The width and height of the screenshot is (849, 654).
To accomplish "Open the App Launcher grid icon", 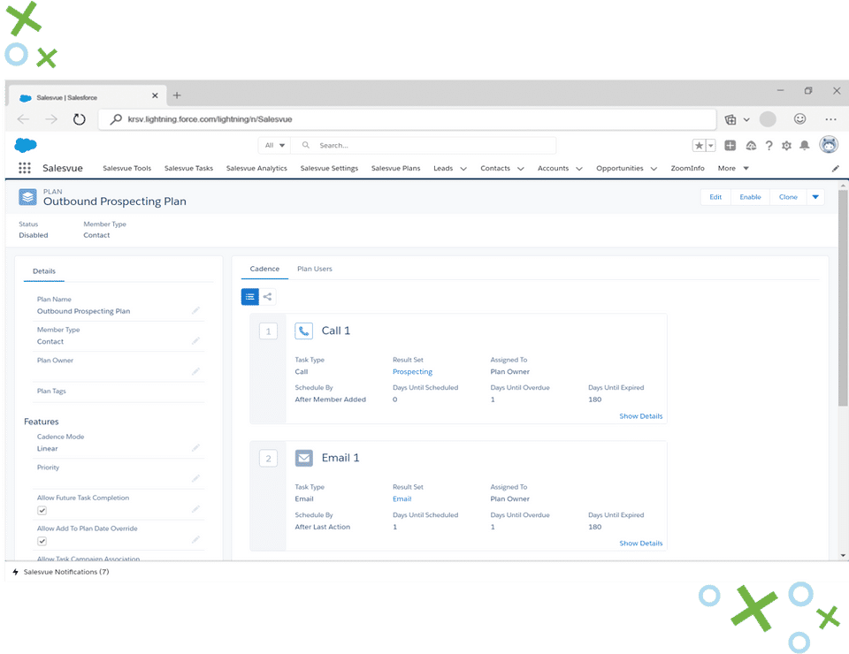I will click(x=25, y=168).
